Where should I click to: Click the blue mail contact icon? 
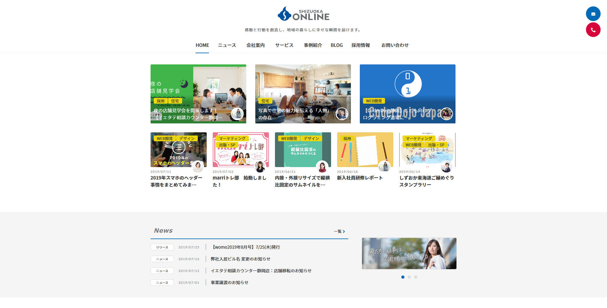pos(593,14)
